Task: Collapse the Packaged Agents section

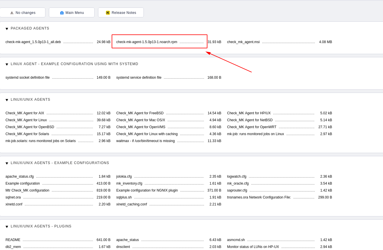Action: tap(7, 29)
